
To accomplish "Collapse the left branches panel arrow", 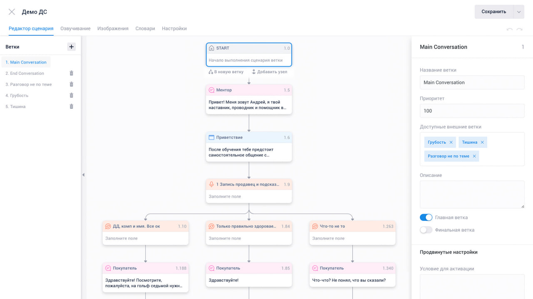I will (83, 175).
